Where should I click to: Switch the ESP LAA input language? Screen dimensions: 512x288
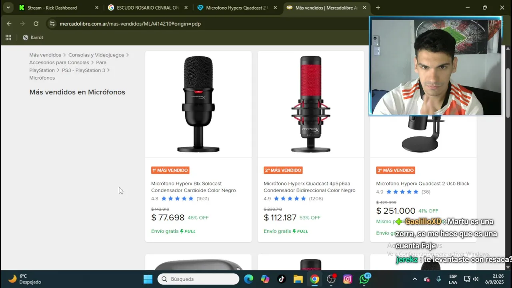coord(453,279)
